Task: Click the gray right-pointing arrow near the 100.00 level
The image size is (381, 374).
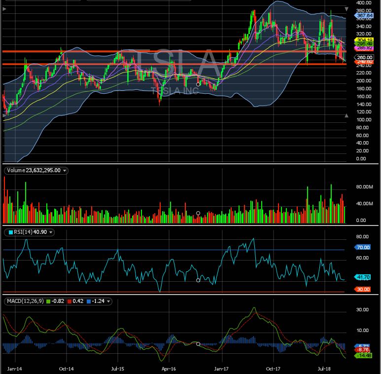Action: click(x=4, y=116)
